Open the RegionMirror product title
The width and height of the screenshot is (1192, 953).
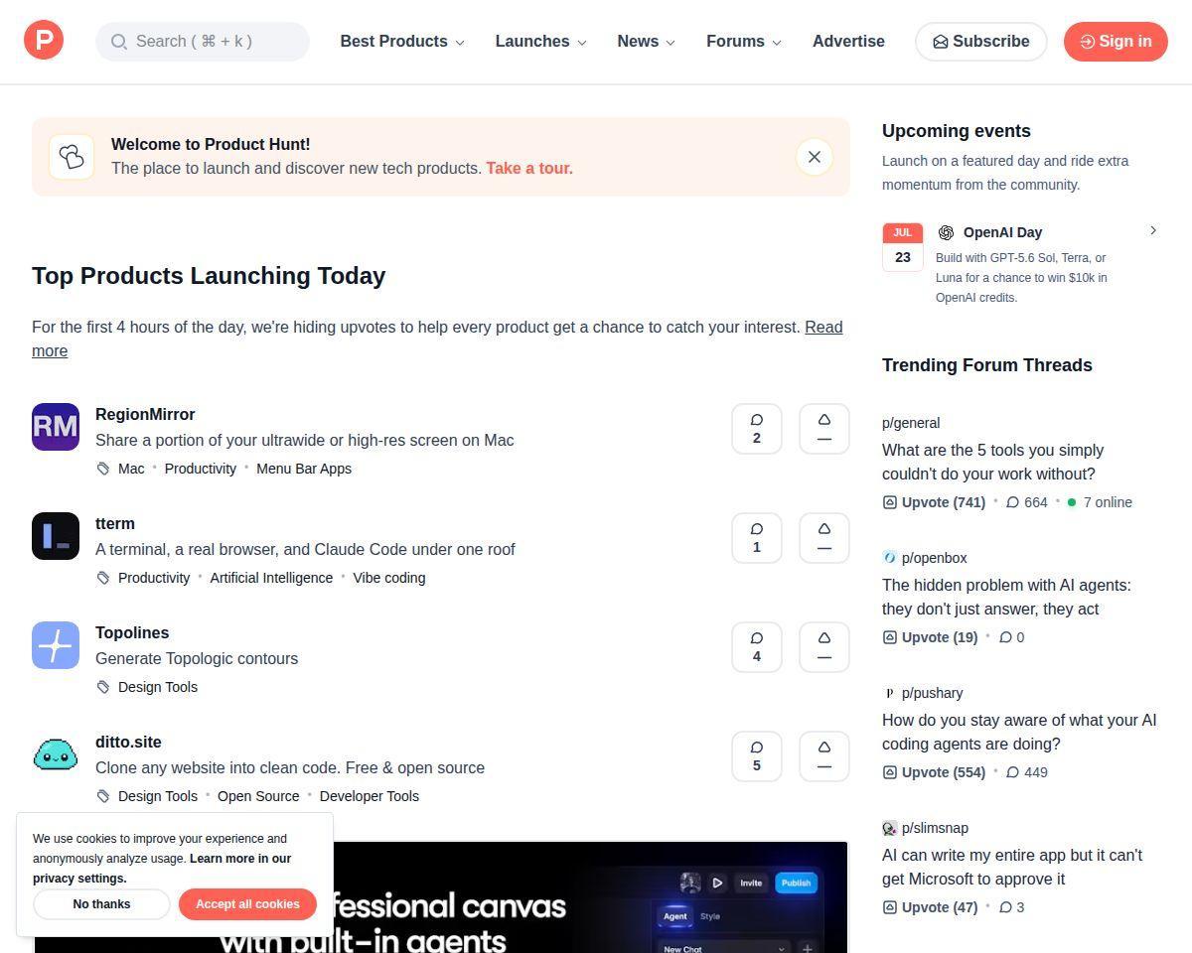click(145, 415)
